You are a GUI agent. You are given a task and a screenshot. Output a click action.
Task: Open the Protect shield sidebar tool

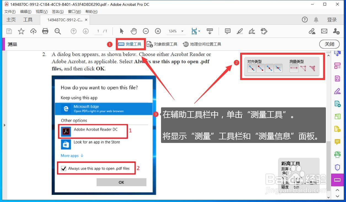click(x=337, y=167)
